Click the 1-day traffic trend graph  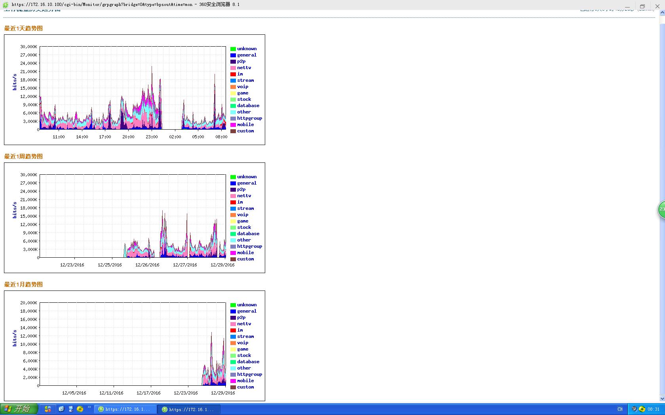135,90
